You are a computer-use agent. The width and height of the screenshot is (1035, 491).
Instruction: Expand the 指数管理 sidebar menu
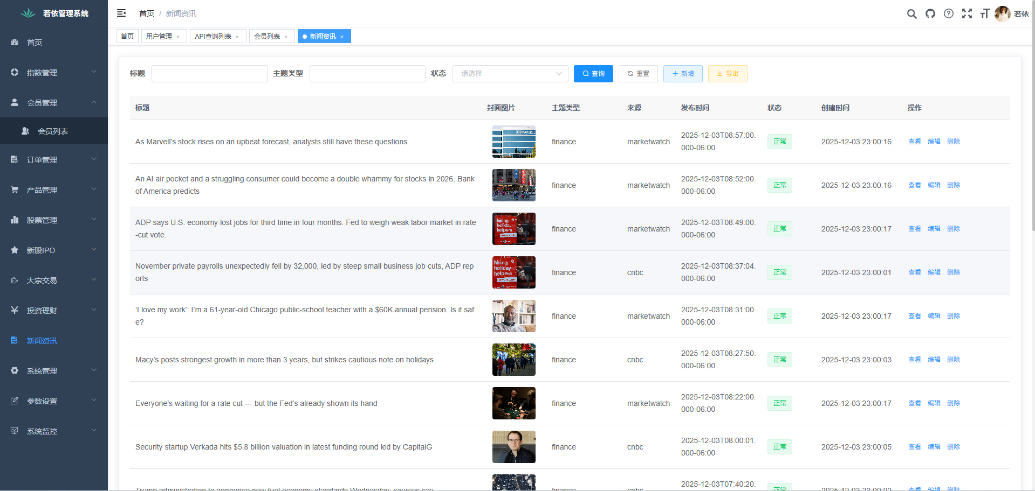tap(54, 73)
